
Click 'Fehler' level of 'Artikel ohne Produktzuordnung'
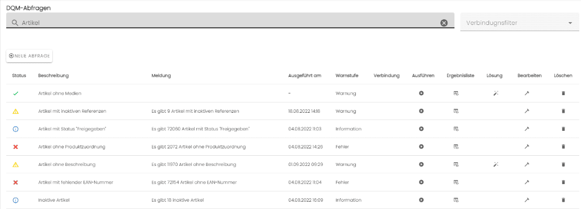342,147
